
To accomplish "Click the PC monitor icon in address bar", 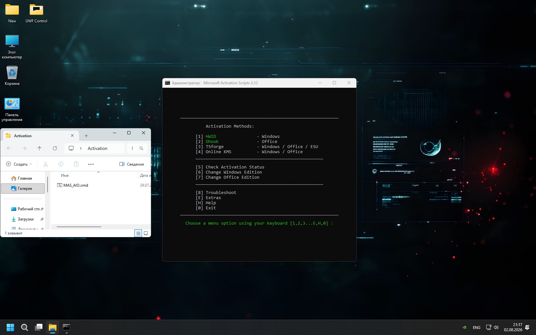I will point(71,148).
